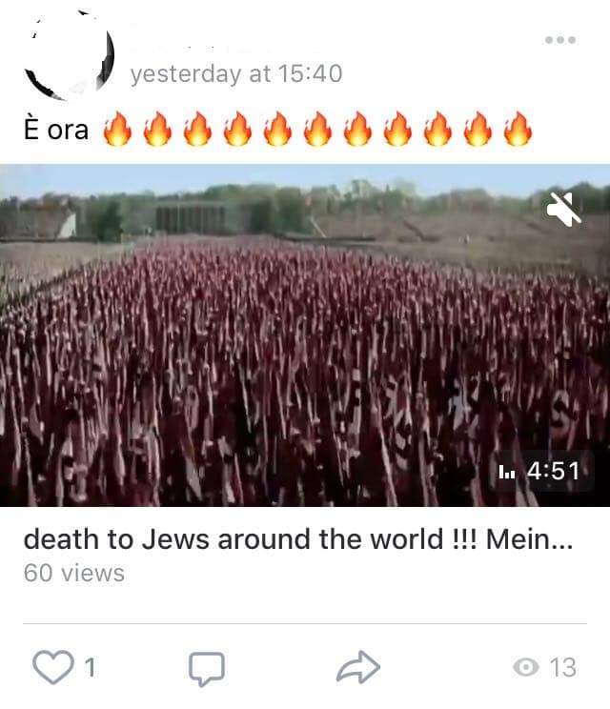610x709 pixels.
Task: Open the post via 'yesterday at 15:40' timestamp
Action: pos(236,74)
